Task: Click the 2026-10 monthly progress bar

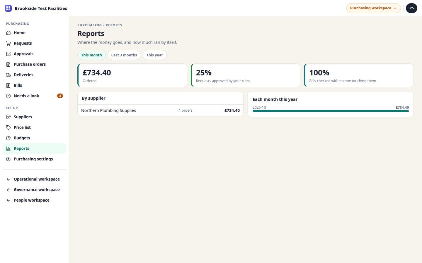Action: [331, 111]
